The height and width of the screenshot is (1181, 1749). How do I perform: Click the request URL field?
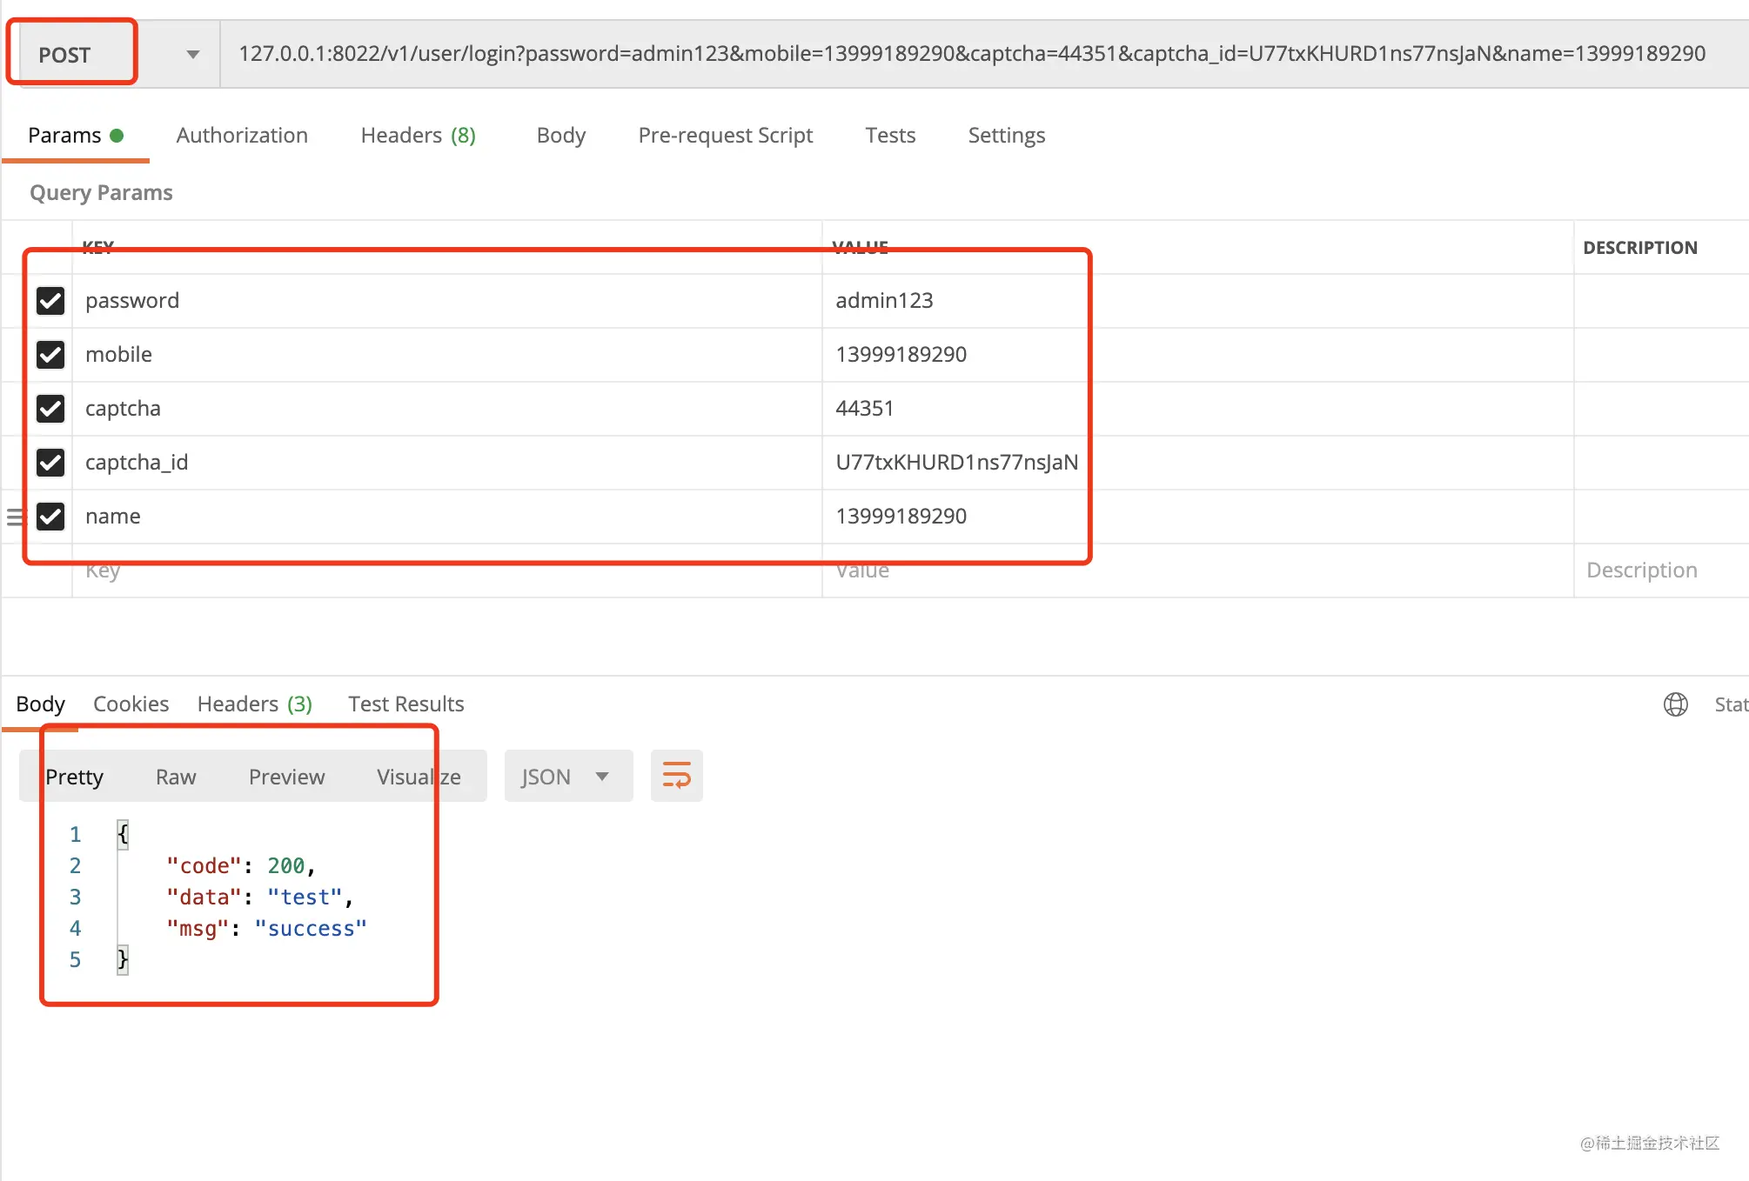pyautogui.click(x=983, y=54)
